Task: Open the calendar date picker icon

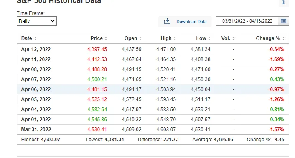Action: [283, 21]
